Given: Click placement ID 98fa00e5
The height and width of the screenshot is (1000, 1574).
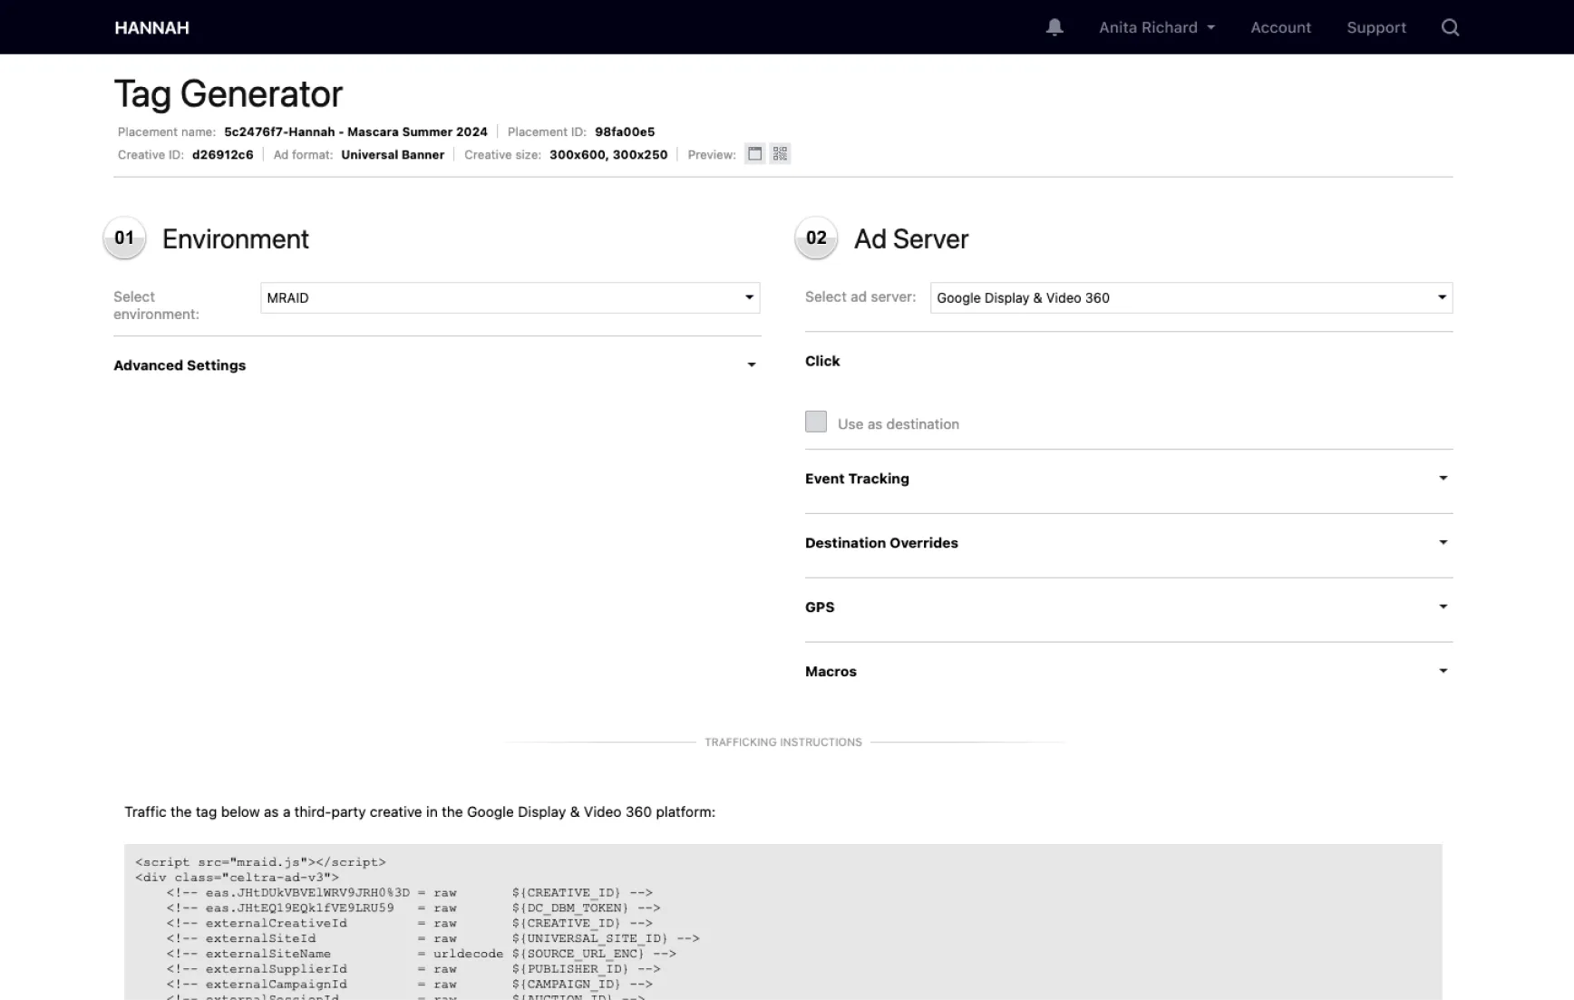Looking at the screenshot, I should click(x=625, y=131).
